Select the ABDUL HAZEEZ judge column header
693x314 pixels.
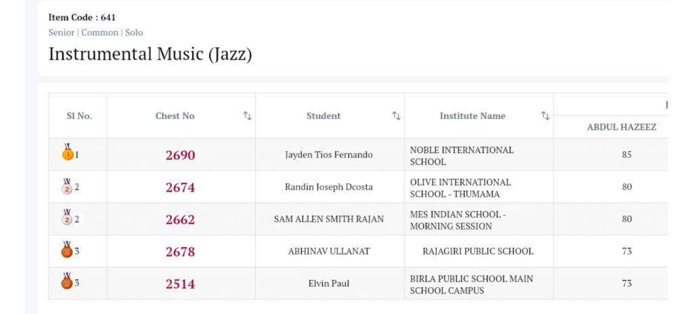[621, 127]
